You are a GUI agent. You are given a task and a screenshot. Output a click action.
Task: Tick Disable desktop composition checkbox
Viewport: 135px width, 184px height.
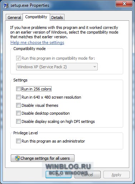coord(18,113)
